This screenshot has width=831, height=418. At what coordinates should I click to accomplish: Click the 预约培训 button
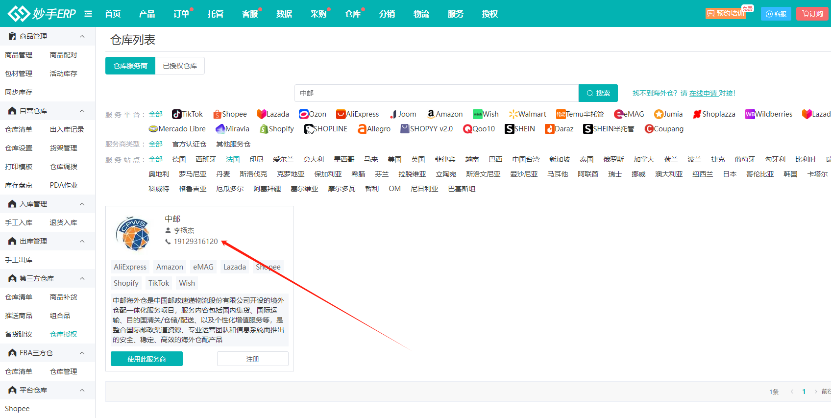tap(726, 14)
